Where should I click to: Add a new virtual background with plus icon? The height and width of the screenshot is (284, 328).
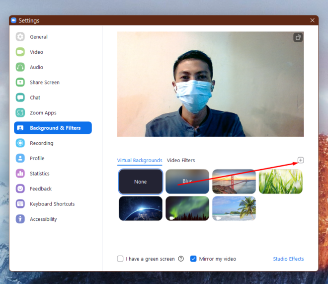(x=301, y=160)
